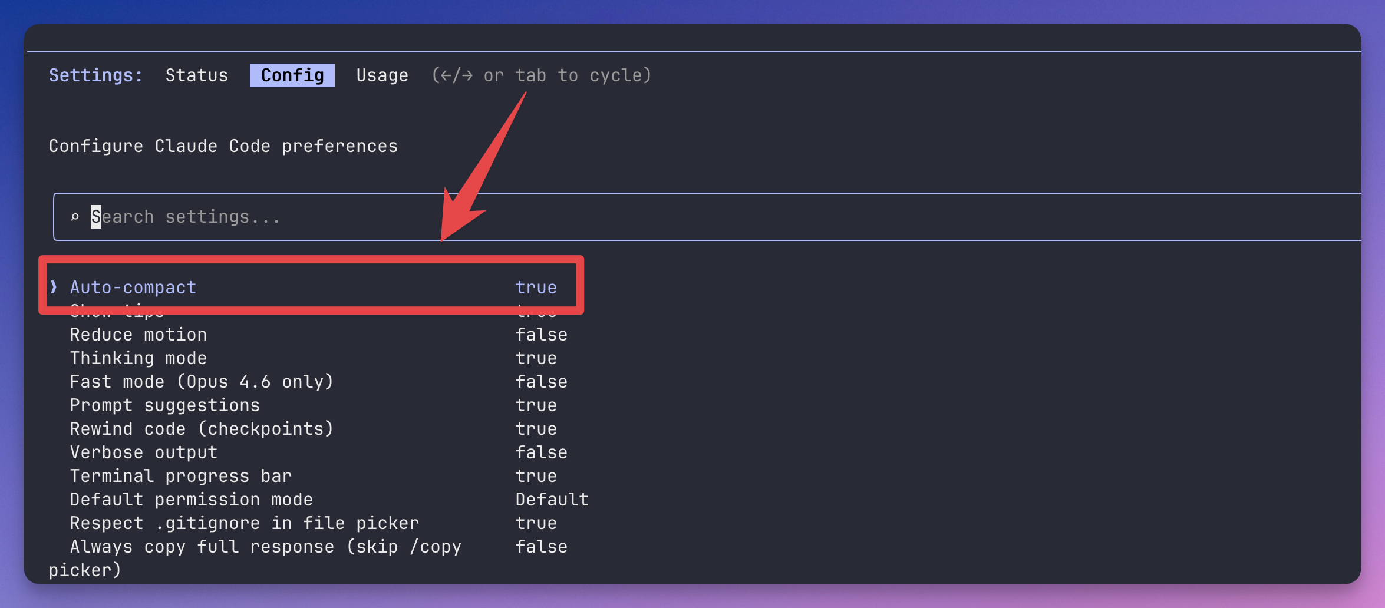Select the Config tab
The image size is (1385, 608).
(x=292, y=75)
